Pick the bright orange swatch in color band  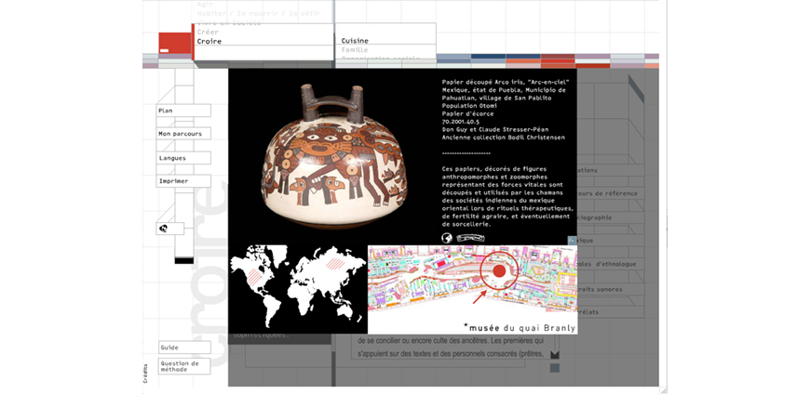click(523, 60)
